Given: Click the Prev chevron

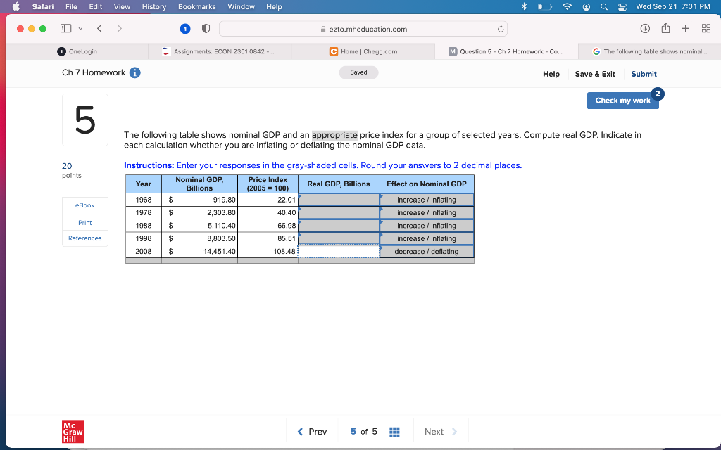Looking at the screenshot, I should click(x=300, y=431).
